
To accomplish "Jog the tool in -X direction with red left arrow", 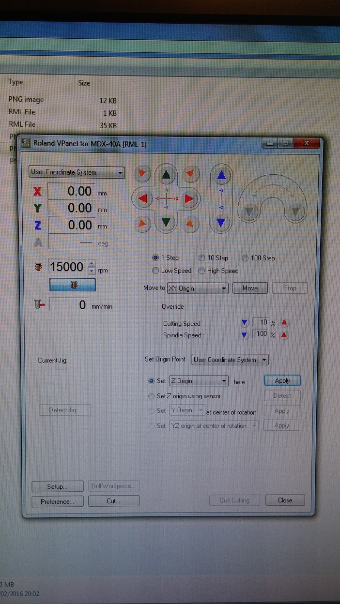I will (143, 198).
